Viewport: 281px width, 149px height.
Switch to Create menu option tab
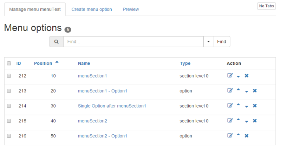[x=92, y=9]
